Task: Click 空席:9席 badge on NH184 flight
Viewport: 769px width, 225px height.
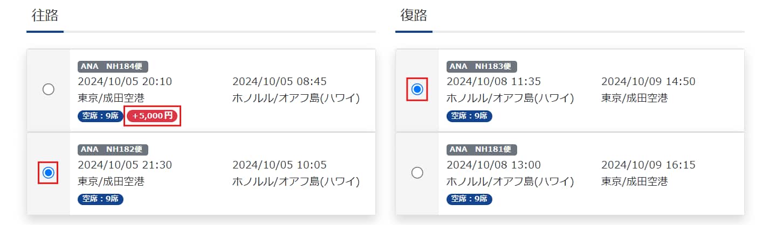Action: tap(100, 116)
